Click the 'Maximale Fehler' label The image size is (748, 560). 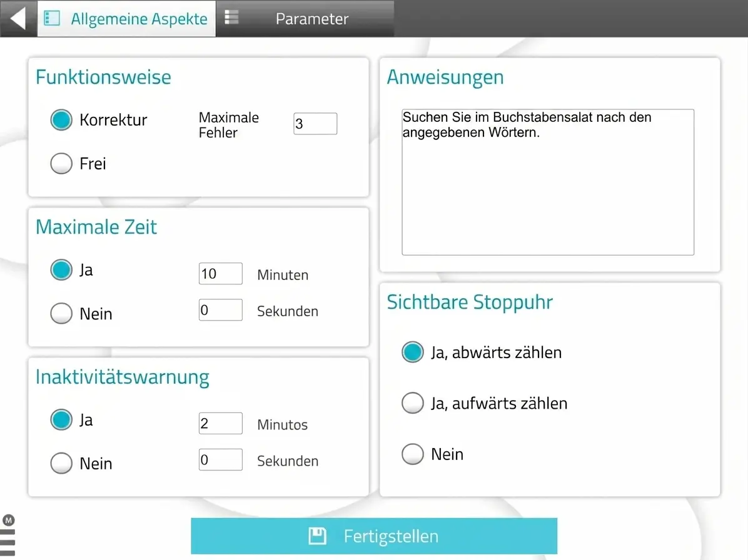228,125
